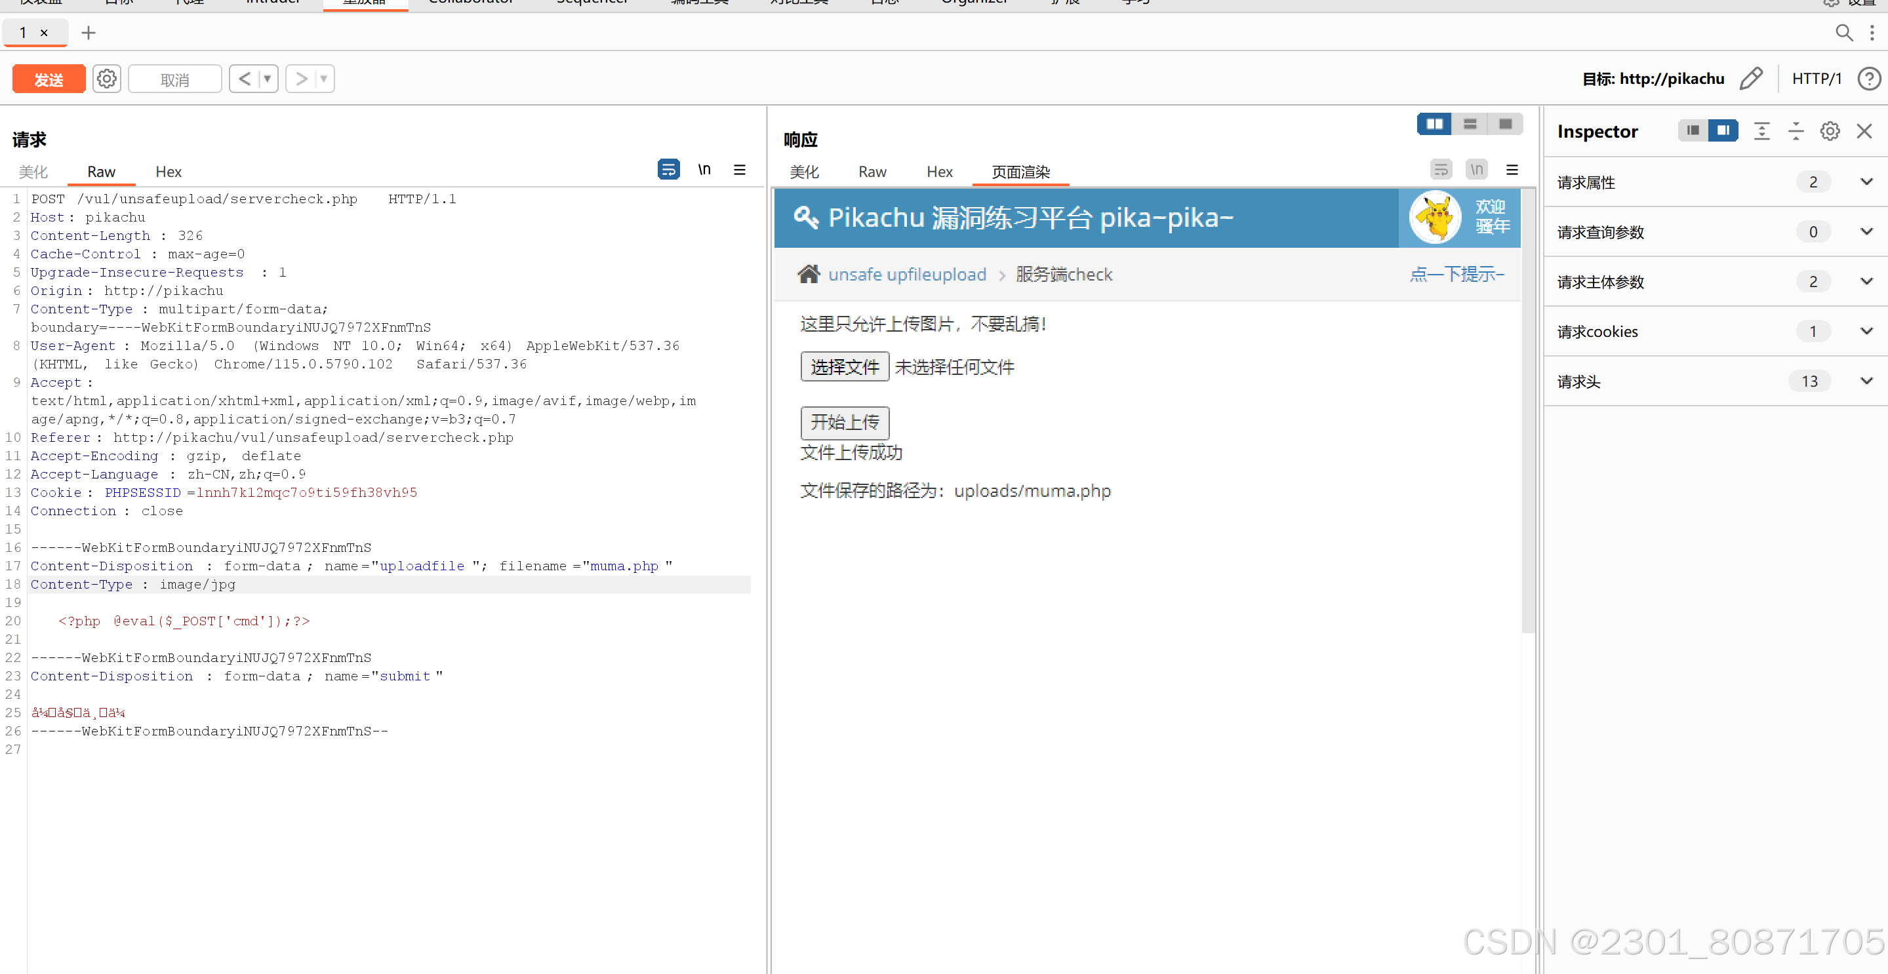The width and height of the screenshot is (1888, 974).
Task: Switch request view to Hex tab
Action: [168, 171]
